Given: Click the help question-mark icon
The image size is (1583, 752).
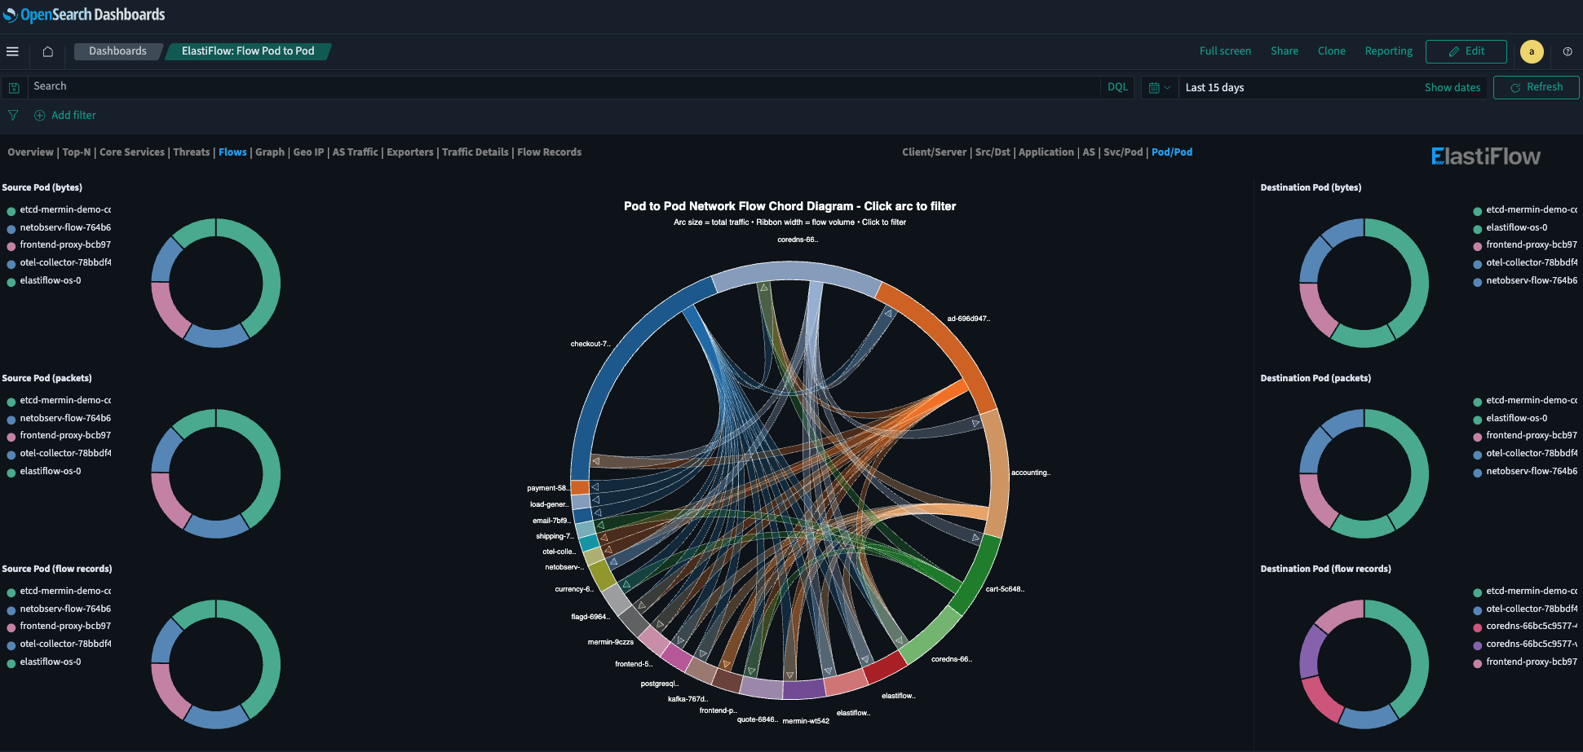Looking at the screenshot, I should pyautogui.click(x=1567, y=51).
